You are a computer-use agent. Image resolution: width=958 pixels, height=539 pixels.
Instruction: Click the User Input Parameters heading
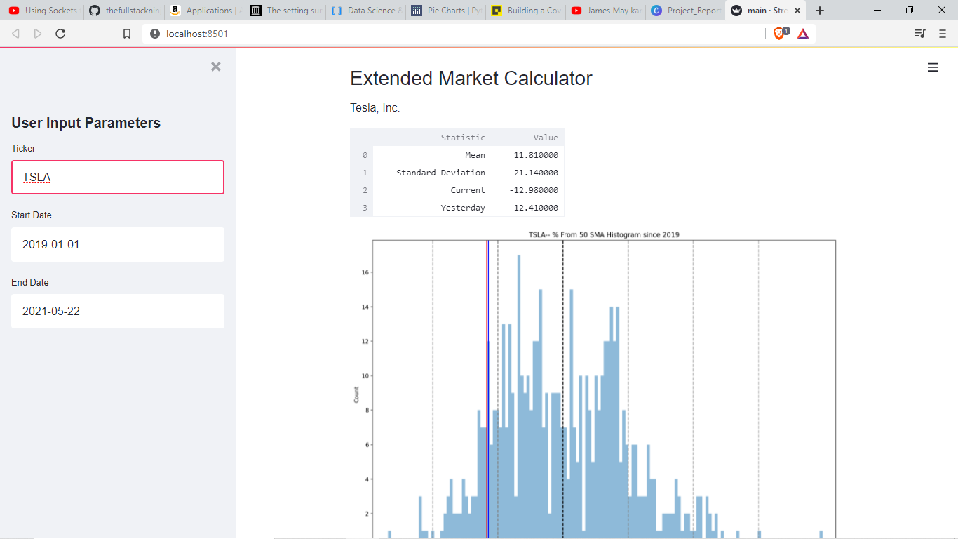(86, 123)
